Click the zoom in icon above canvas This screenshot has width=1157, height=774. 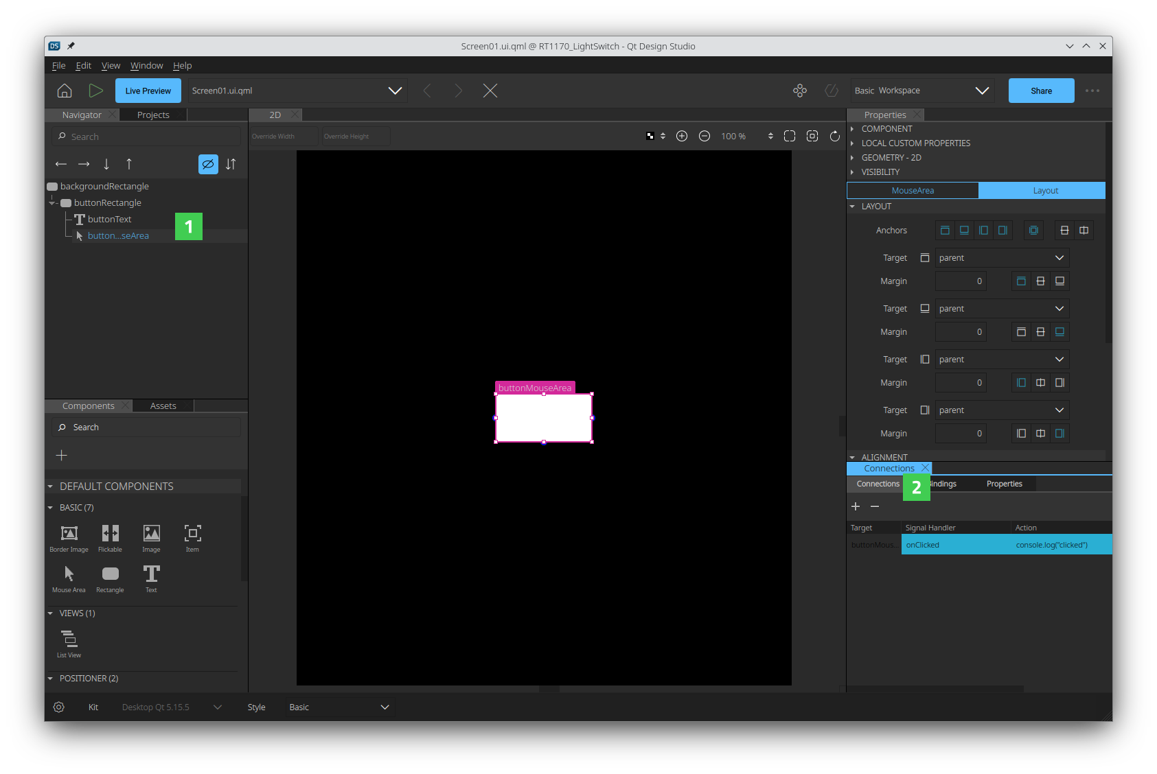682,137
